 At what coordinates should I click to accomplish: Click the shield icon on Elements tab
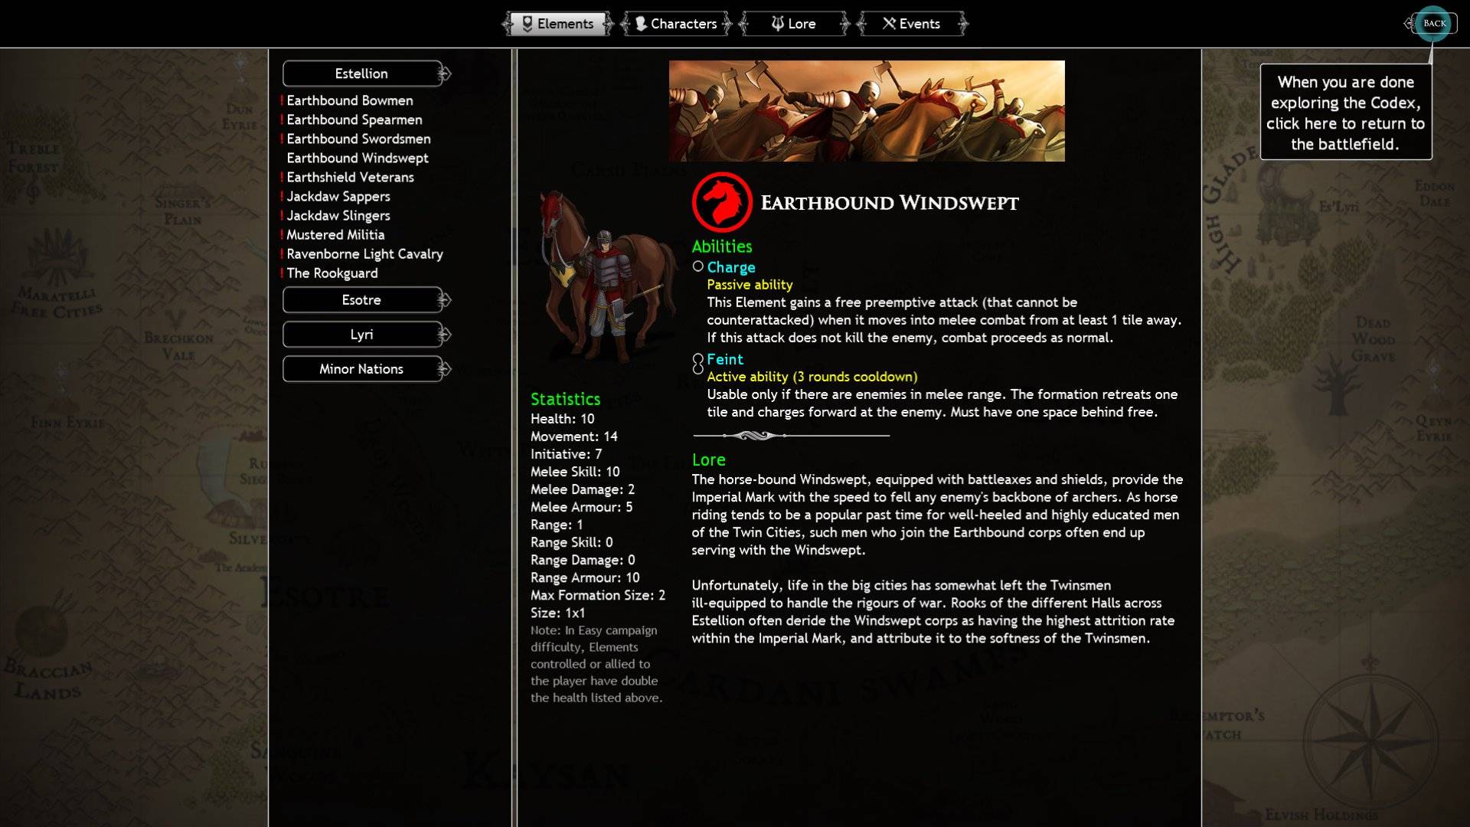528,24
